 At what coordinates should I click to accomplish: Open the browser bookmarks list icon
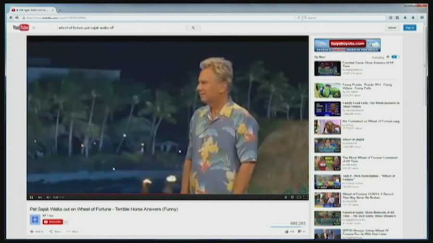point(397,18)
